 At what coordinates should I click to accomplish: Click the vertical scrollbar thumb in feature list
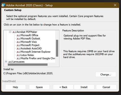[x=57, y=48]
